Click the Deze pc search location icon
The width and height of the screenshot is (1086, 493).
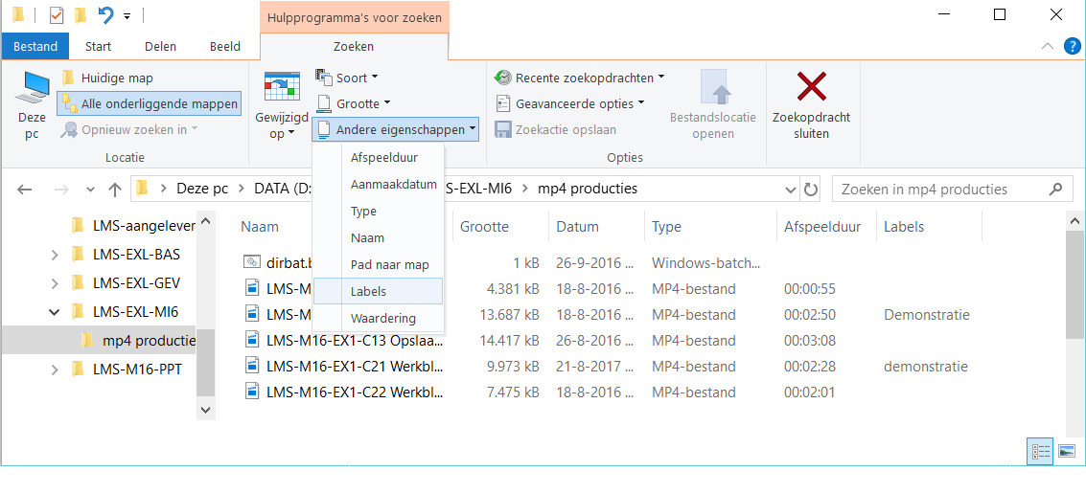point(32,105)
